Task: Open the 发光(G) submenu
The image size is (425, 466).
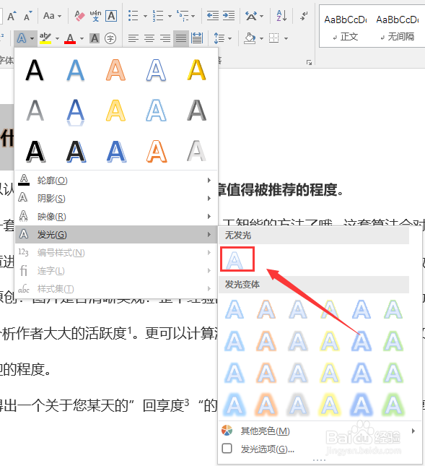Action: pyautogui.click(x=115, y=235)
